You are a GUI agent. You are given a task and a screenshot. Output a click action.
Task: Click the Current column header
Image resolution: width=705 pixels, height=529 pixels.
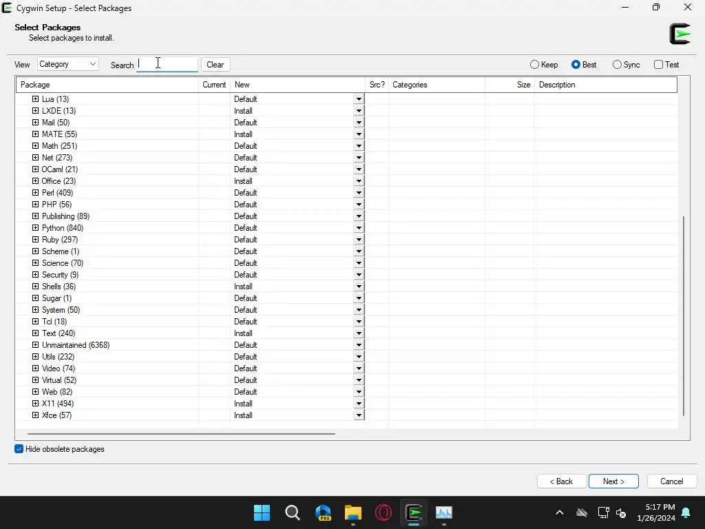click(215, 85)
